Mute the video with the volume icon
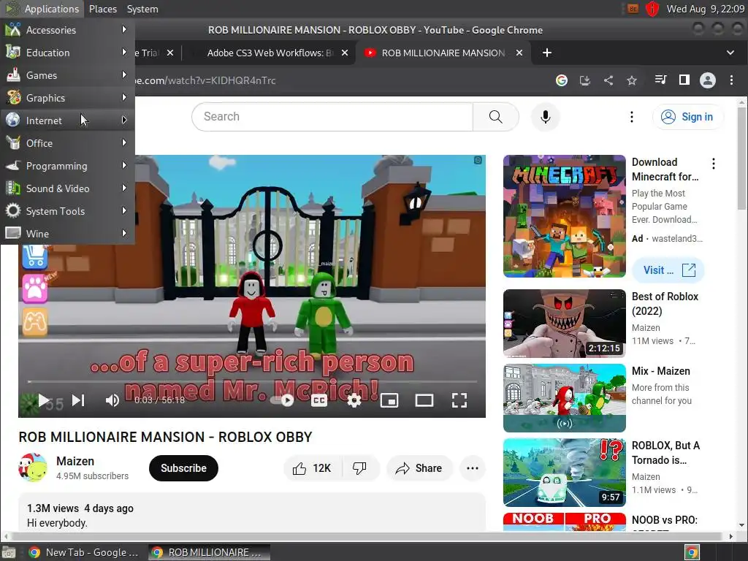Screen dimensions: 748x561 click(x=112, y=400)
